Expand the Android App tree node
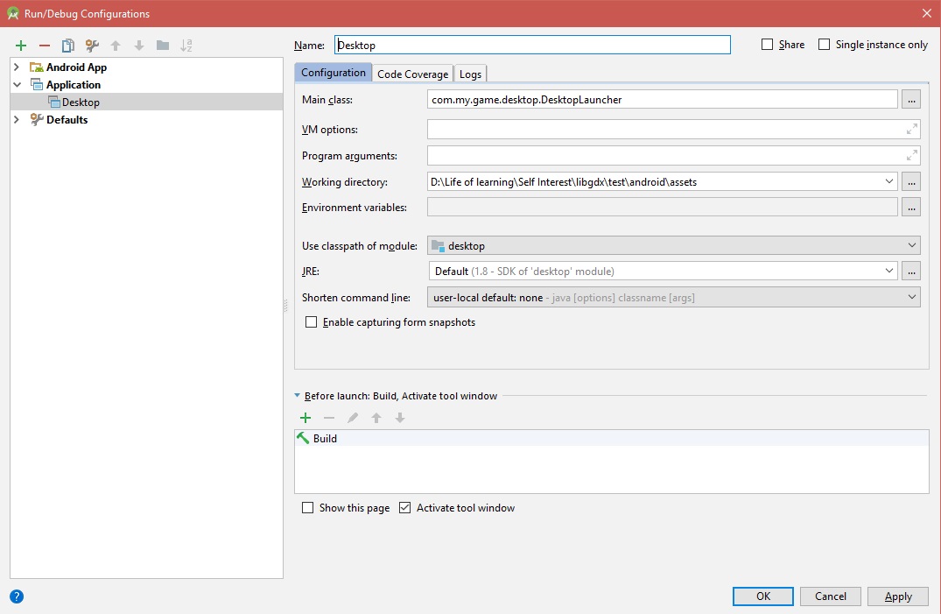Viewport: 941px width, 614px height. click(18, 67)
